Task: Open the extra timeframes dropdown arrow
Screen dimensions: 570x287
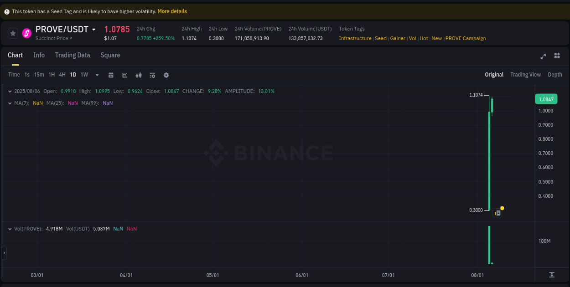Action: pos(97,75)
